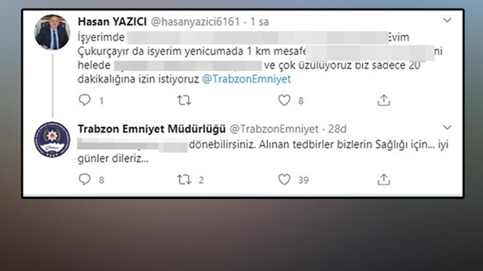The image size is (483, 271).
Task: Like Hasan YAZICI's tweet
Action: tap(284, 100)
